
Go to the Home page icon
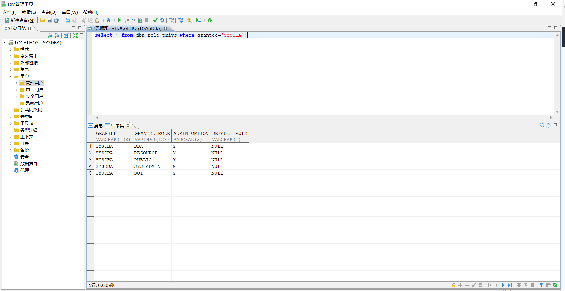pyautogui.click(x=108, y=20)
